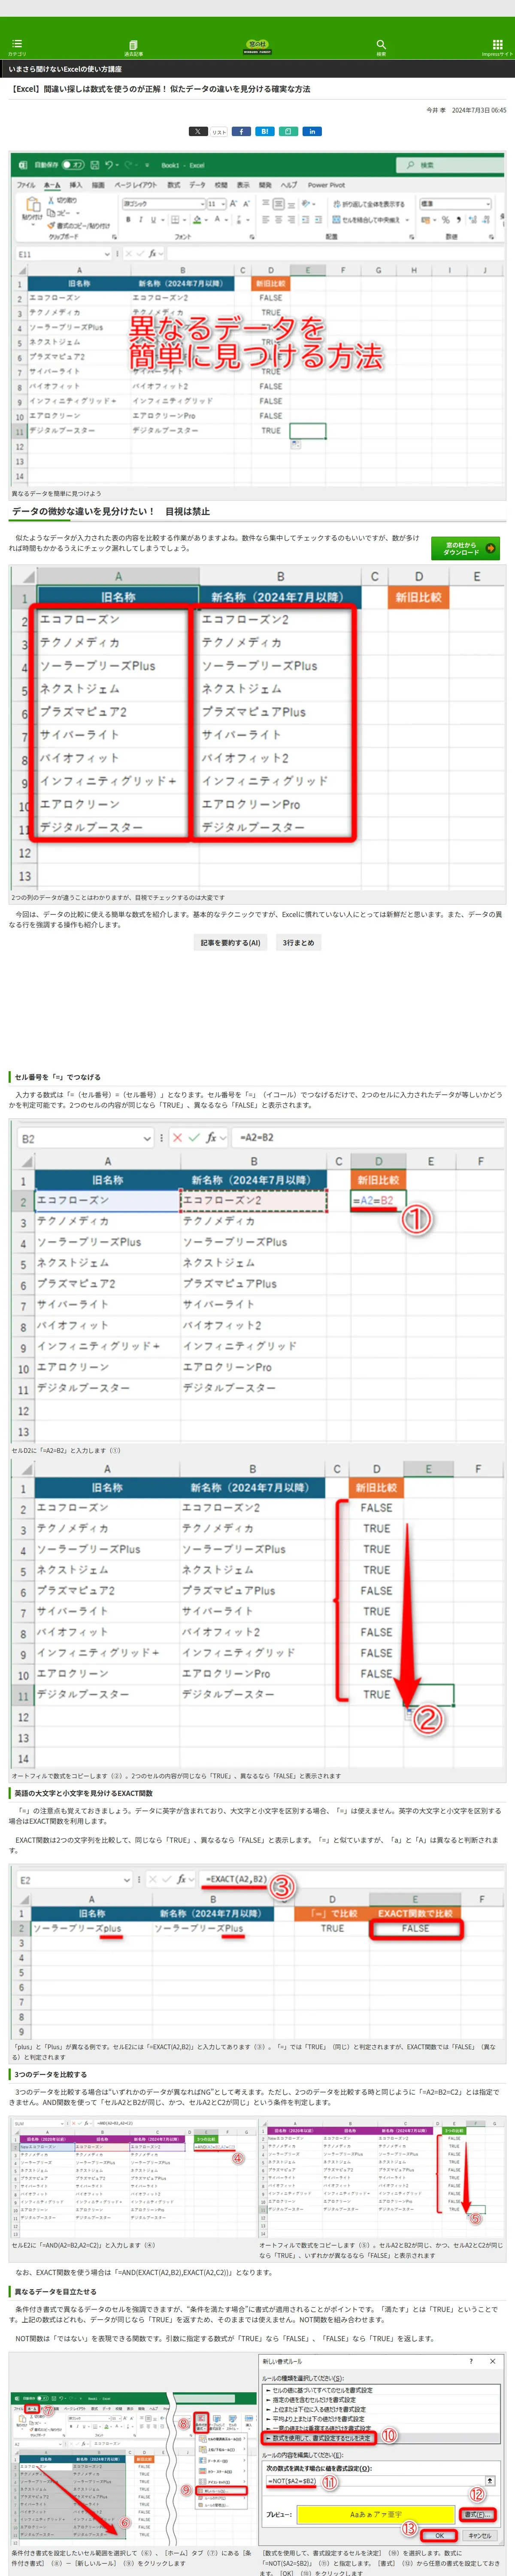515x2576 pixels.
Task: Click the caption セルD2に「=A2=B2」と入力します
Action: (x=66, y=1450)
